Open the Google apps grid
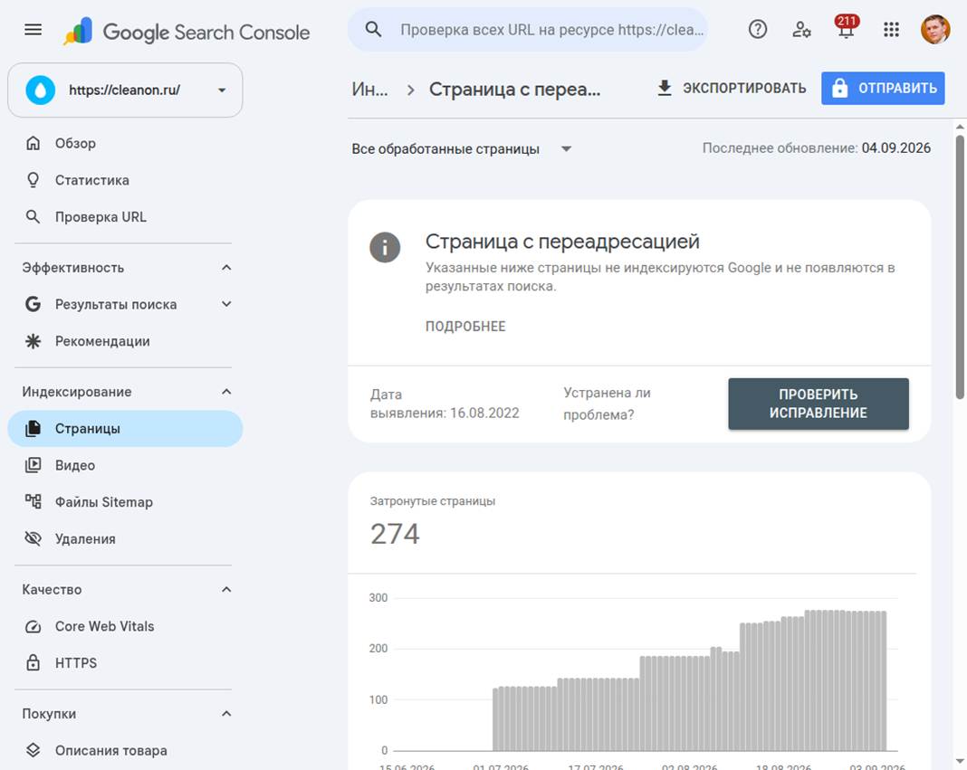Image resolution: width=967 pixels, height=770 pixels. [891, 29]
